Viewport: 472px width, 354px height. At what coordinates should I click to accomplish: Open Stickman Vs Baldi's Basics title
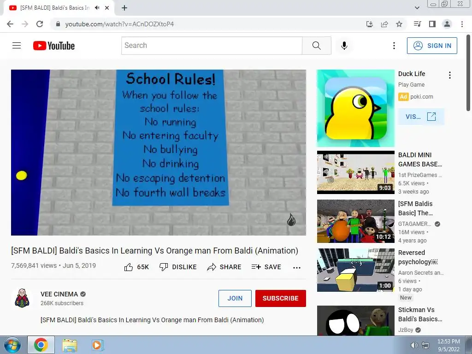420,314
